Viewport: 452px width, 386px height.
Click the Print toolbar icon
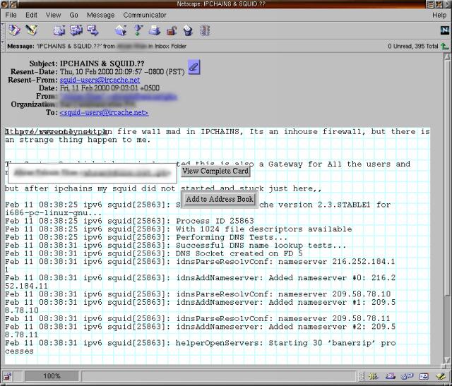tap(155, 30)
